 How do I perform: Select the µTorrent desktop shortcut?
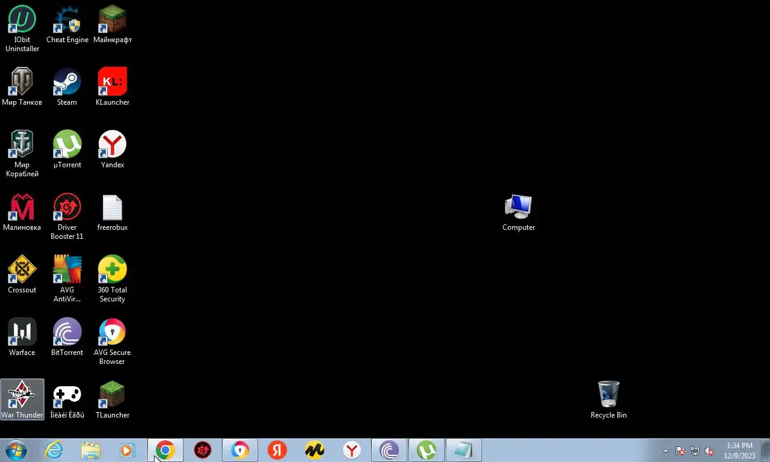(x=67, y=149)
